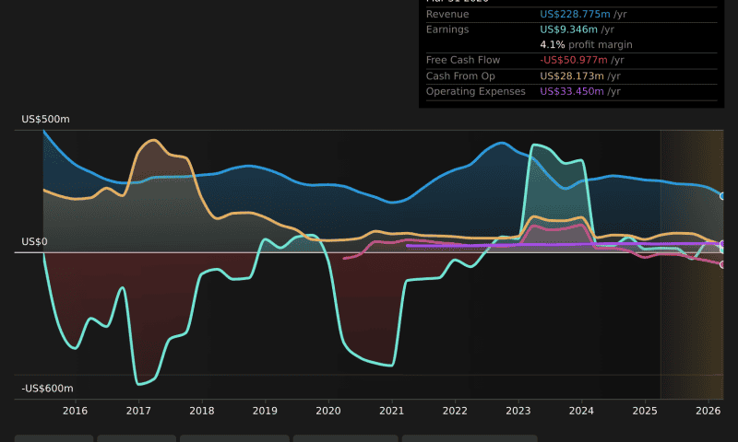Image resolution: width=738 pixels, height=442 pixels.
Task: Click the Cash From Op value US$28.173m
Action: pos(571,76)
